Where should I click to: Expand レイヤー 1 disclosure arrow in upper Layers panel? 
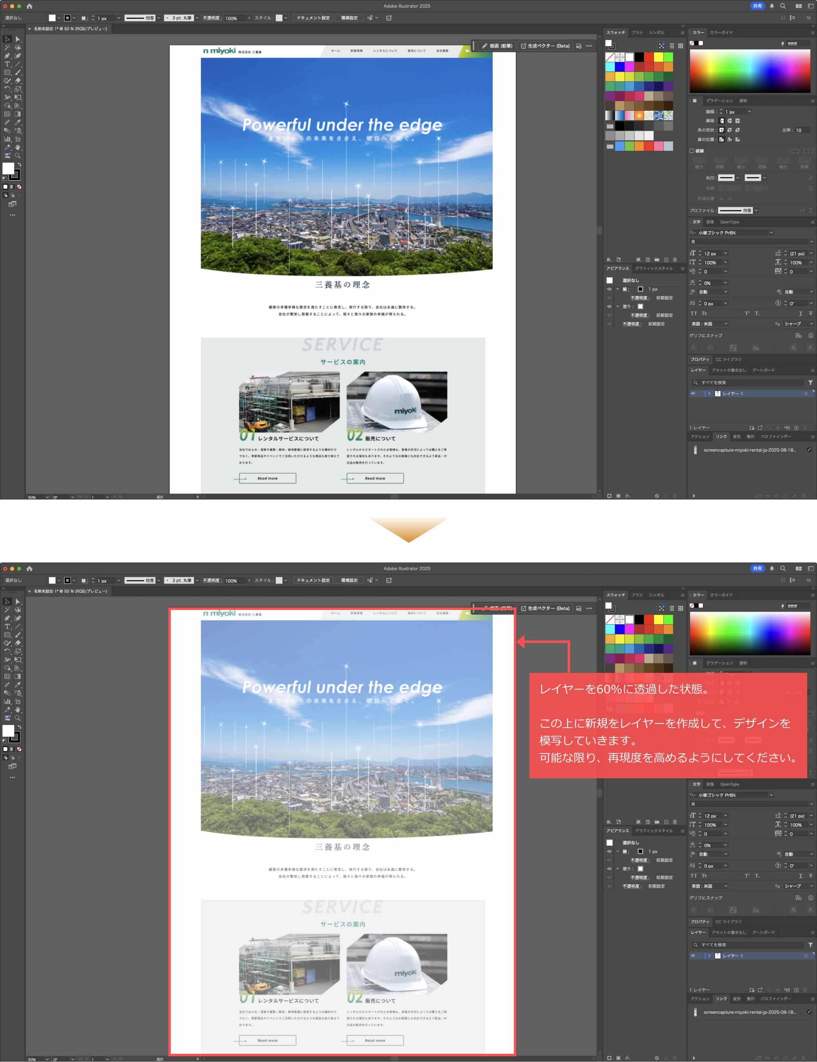tap(709, 393)
